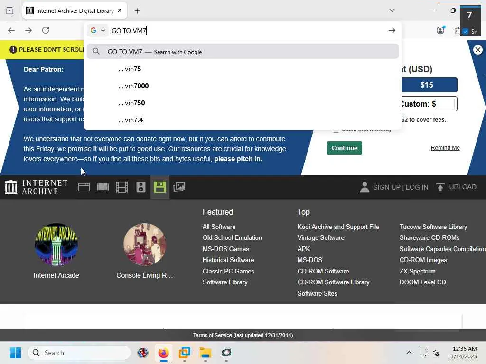This screenshot has width=486, height=364.
Task: Show hidden system tray icons
Action: coord(409,353)
